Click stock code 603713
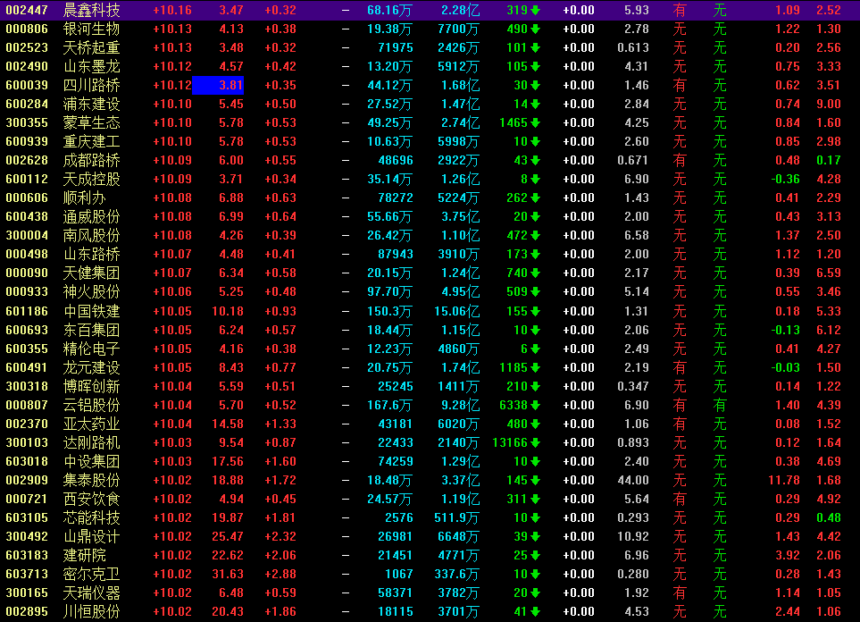Viewport: 860px width, 622px height. pos(27,574)
